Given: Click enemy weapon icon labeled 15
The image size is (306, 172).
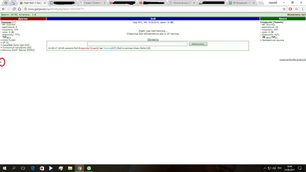Looking at the screenshot, I should tap(273, 37).
